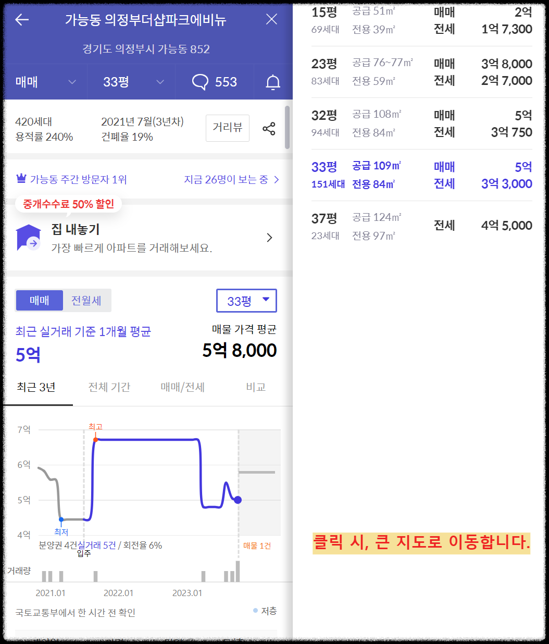Click the notification bell icon
The height and width of the screenshot is (644, 549).
(x=273, y=82)
